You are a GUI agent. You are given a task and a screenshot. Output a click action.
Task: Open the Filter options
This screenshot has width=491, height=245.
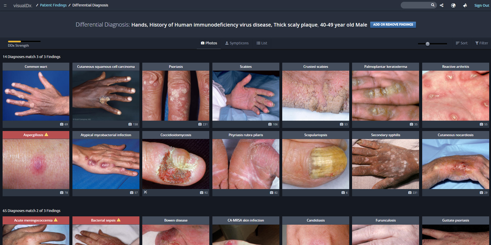tap(482, 43)
